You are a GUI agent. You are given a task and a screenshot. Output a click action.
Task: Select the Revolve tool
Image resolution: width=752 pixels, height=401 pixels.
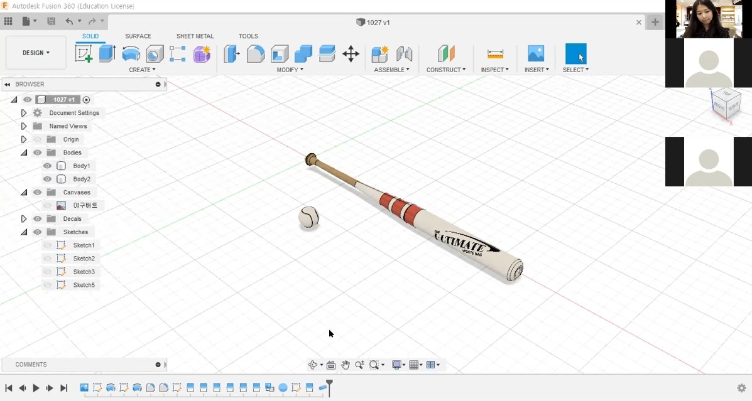pyautogui.click(x=131, y=54)
